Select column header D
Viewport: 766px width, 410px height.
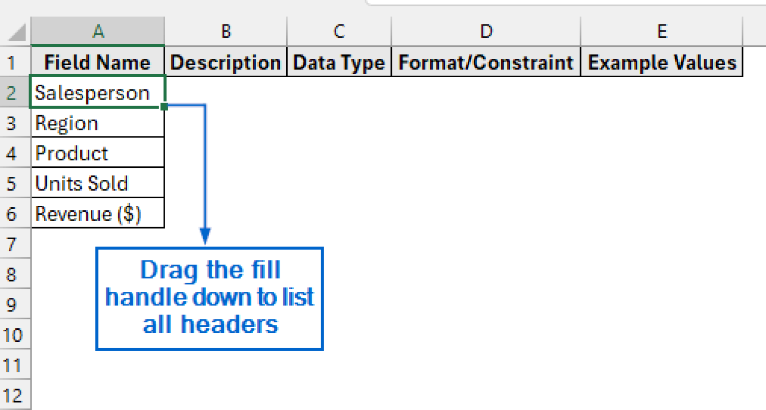pos(486,31)
